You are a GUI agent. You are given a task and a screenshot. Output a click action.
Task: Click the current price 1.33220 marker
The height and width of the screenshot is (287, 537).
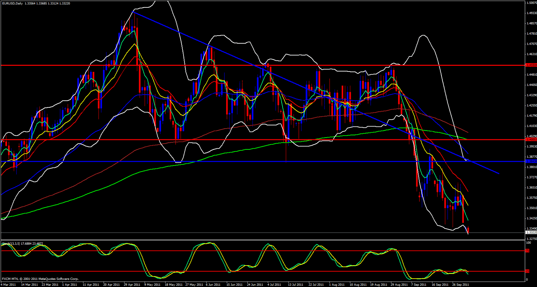(531, 232)
